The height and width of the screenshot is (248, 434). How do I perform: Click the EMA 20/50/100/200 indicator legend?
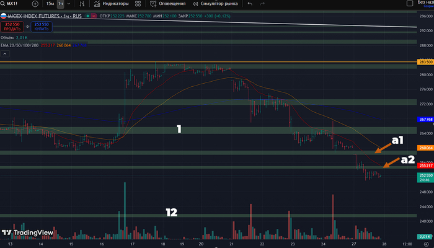point(19,45)
